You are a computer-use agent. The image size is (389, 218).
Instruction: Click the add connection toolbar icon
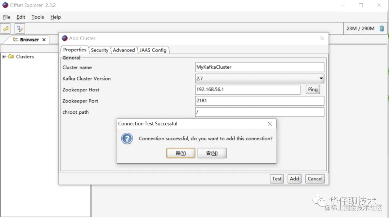[6, 29]
